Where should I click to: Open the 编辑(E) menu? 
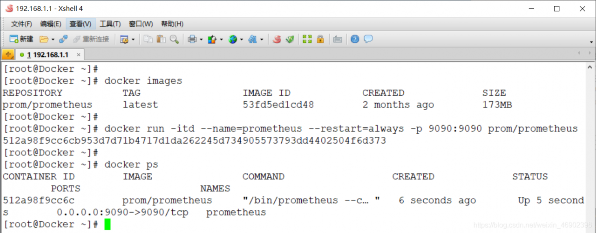click(50, 24)
